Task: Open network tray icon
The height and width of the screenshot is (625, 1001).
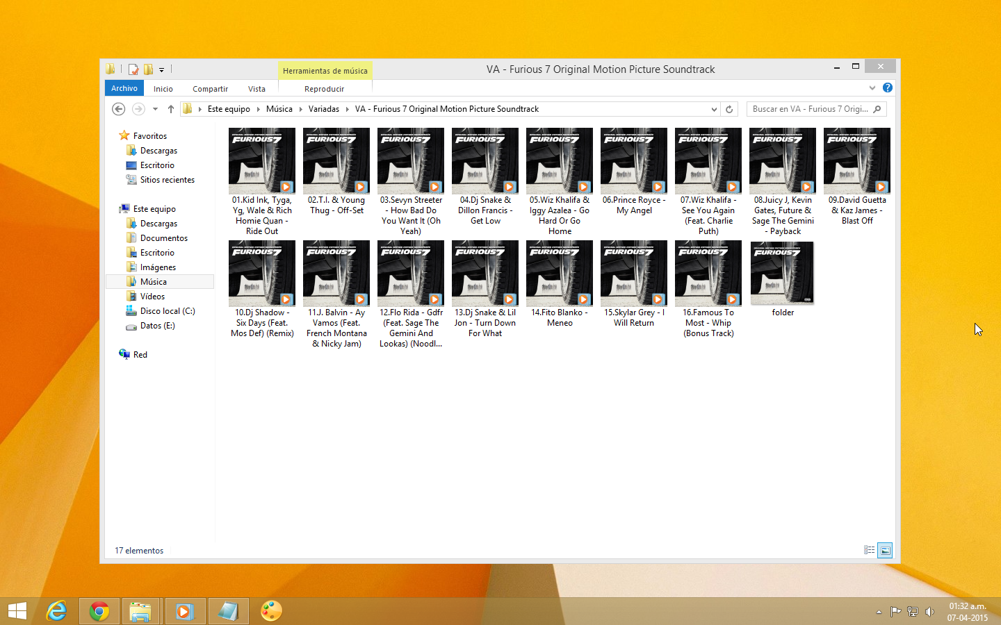Action: (x=913, y=612)
